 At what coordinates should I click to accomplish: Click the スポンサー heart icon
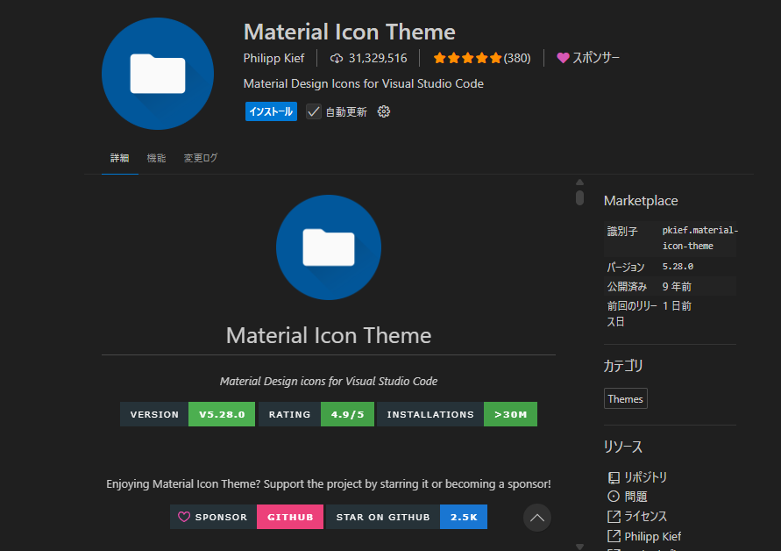pos(564,58)
